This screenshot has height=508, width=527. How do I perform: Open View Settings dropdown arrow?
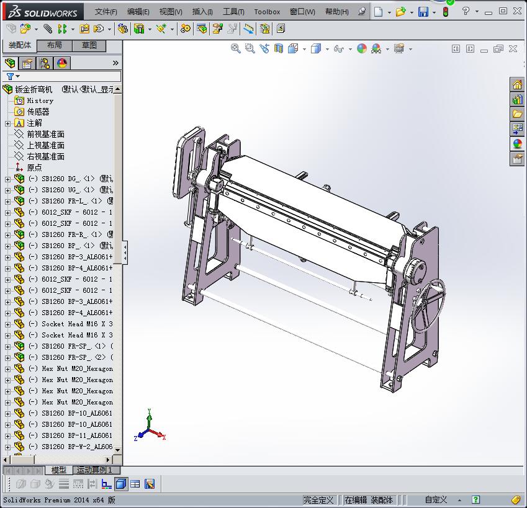point(411,50)
